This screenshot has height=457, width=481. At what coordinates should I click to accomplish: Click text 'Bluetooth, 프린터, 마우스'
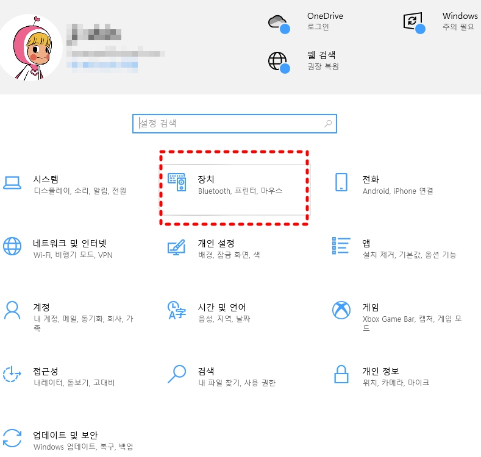[240, 191]
